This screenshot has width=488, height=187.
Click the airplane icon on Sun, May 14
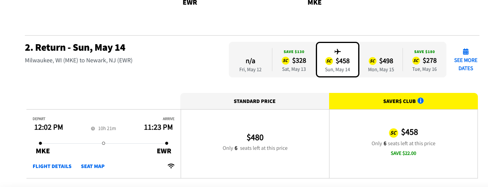[337, 51]
